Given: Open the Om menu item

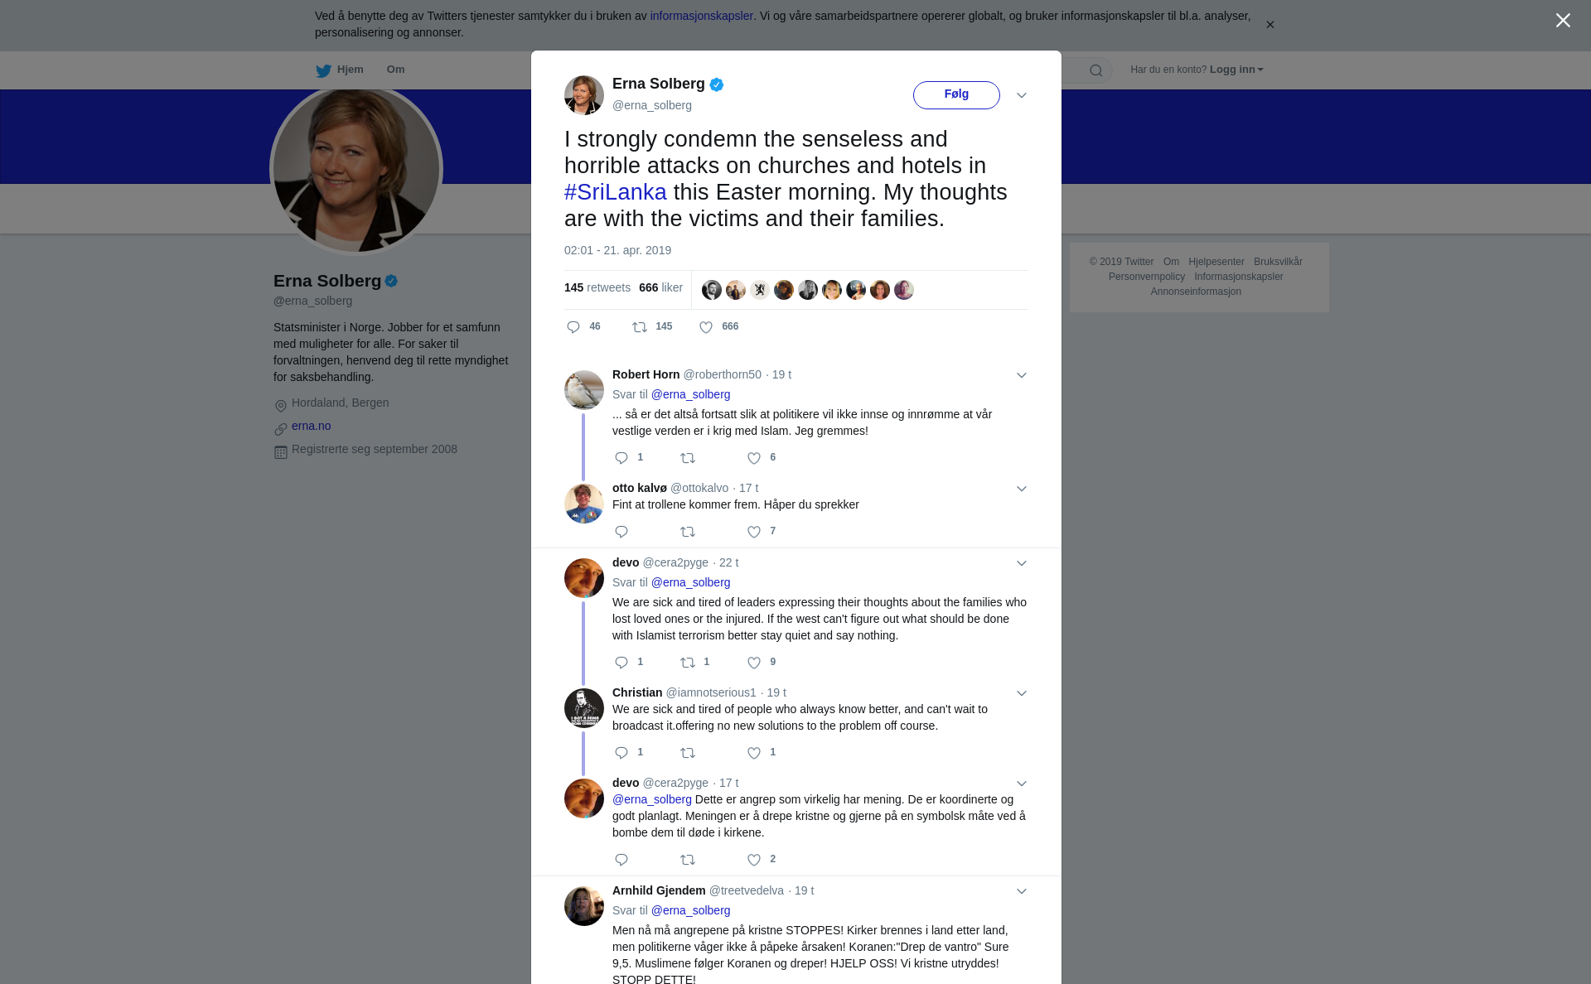Looking at the screenshot, I should tap(395, 70).
